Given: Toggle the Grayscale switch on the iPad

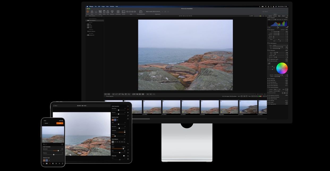Looking at the screenshot, I should [x=124, y=156].
